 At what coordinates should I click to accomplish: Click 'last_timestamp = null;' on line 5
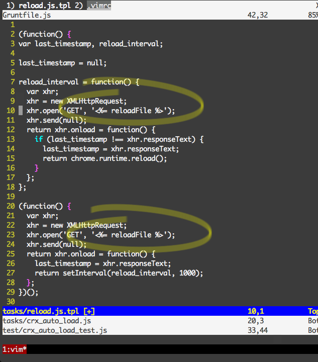pos(62,63)
